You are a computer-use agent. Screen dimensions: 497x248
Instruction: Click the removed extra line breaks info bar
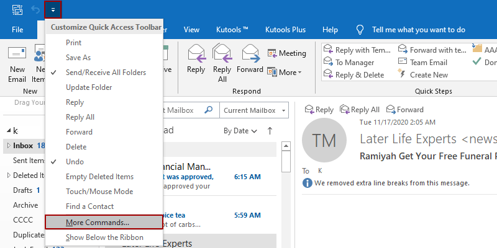point(386,183)
